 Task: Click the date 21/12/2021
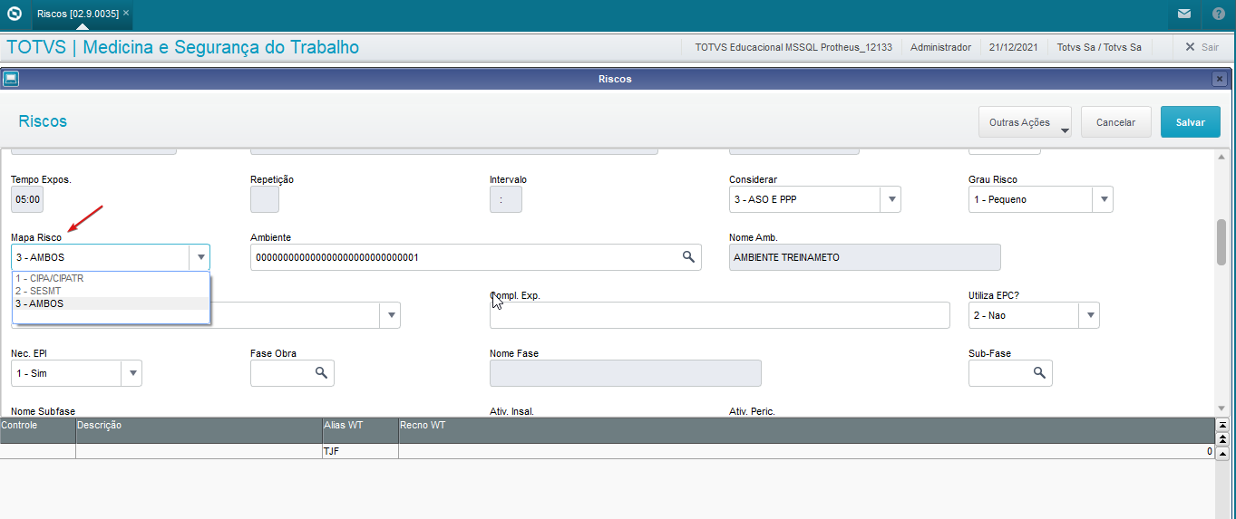pyautogui.click(x=1013, y=47)
